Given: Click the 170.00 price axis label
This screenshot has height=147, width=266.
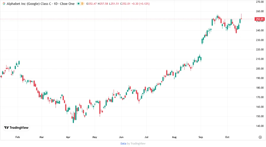Looking at the screenshot, I should [260, 97].
